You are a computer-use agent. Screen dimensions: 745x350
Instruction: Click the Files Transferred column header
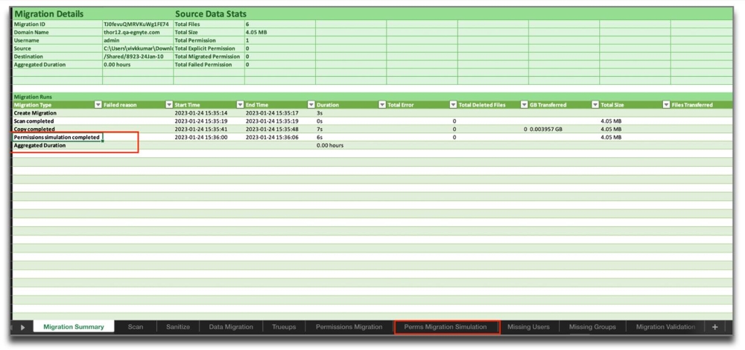pyautogui.click(x=701, y=105)
